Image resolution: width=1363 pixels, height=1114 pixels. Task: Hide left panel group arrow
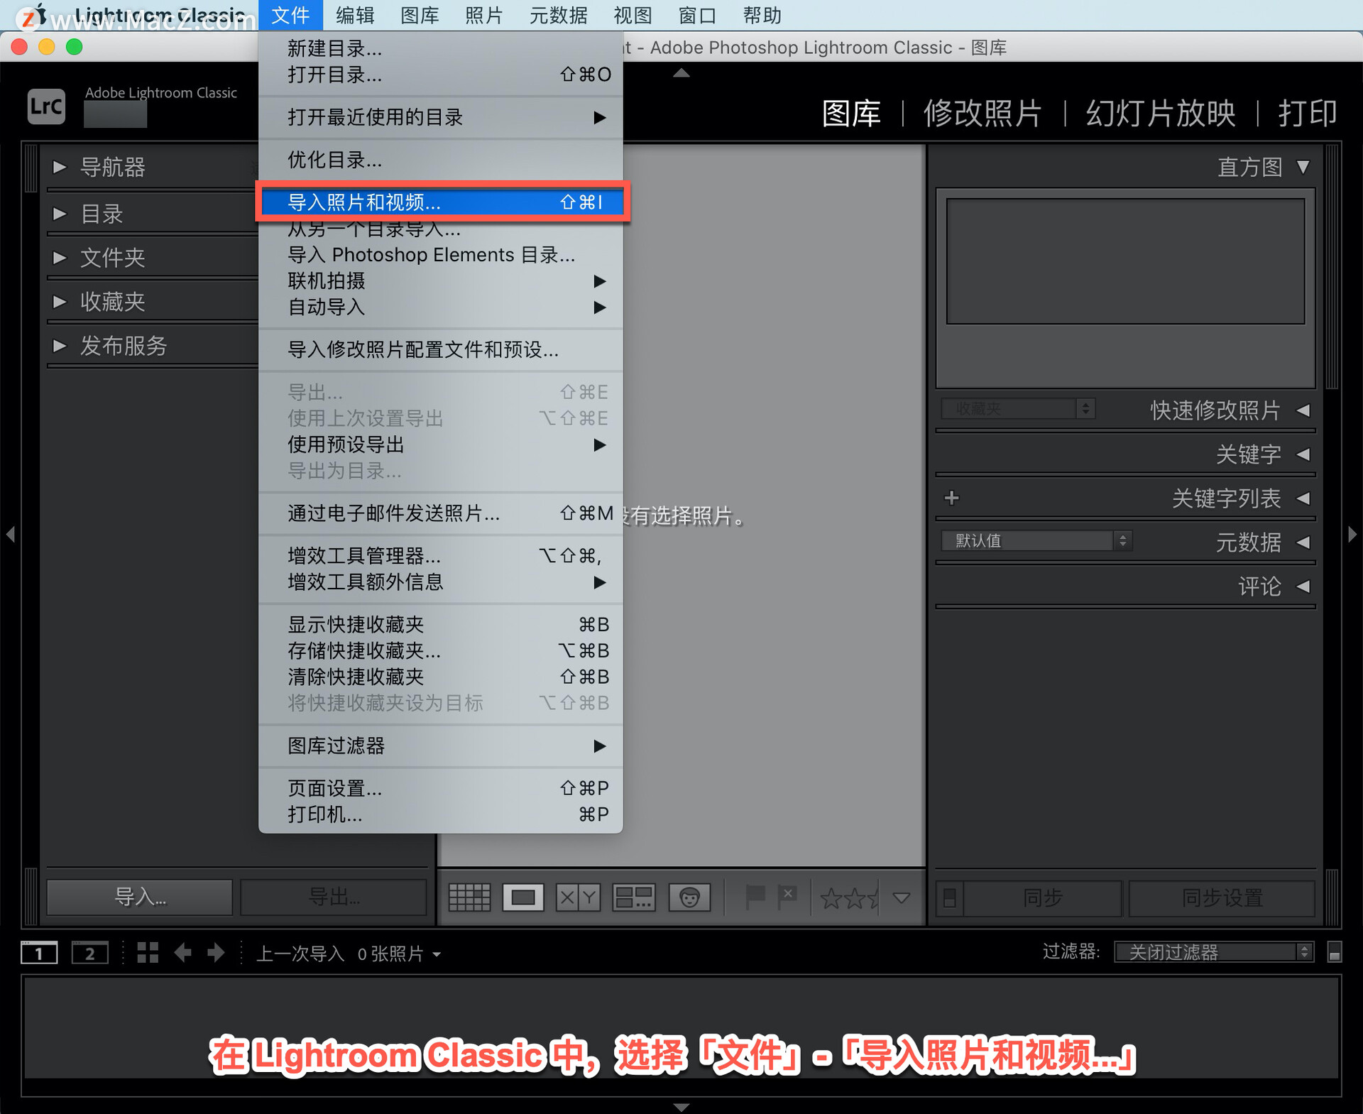click(x=10, y=534)
